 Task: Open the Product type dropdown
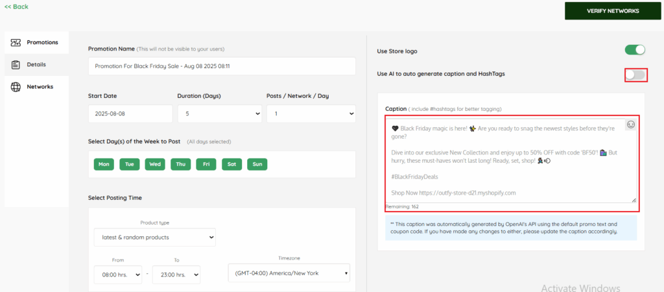[154, 237]
